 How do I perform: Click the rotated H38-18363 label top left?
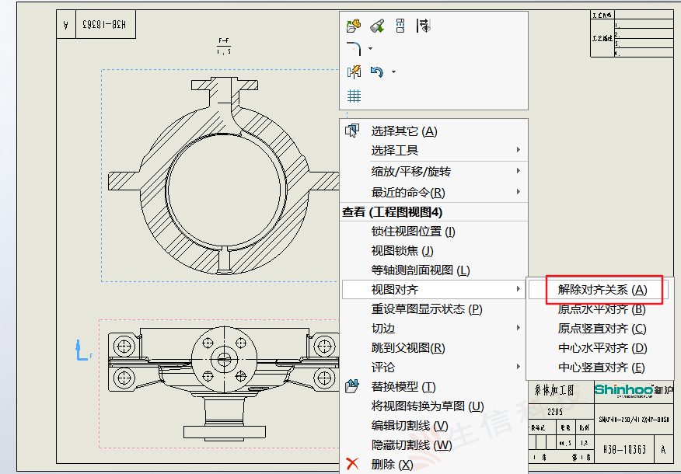(x=105, y=24)
